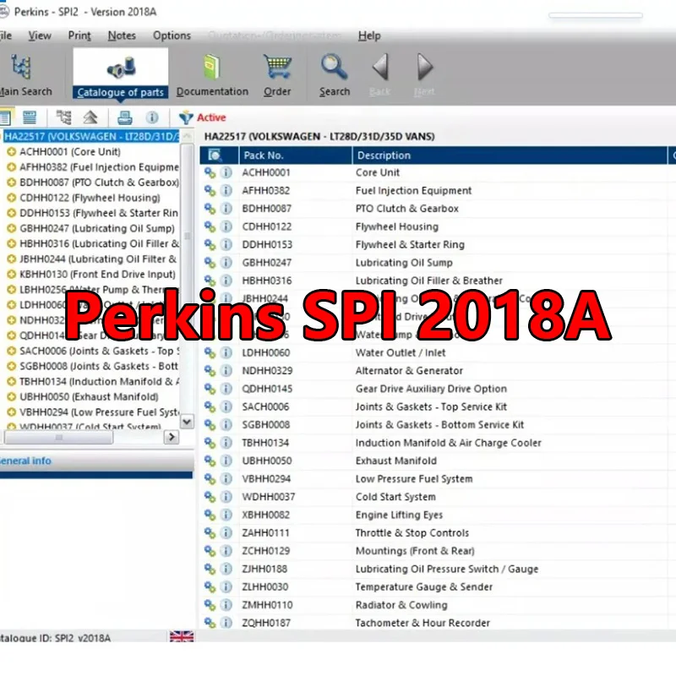The width and height of the screenshot is (676, 676).
Task: Show info for ZAHH0111 row
Action: point(226,533)
